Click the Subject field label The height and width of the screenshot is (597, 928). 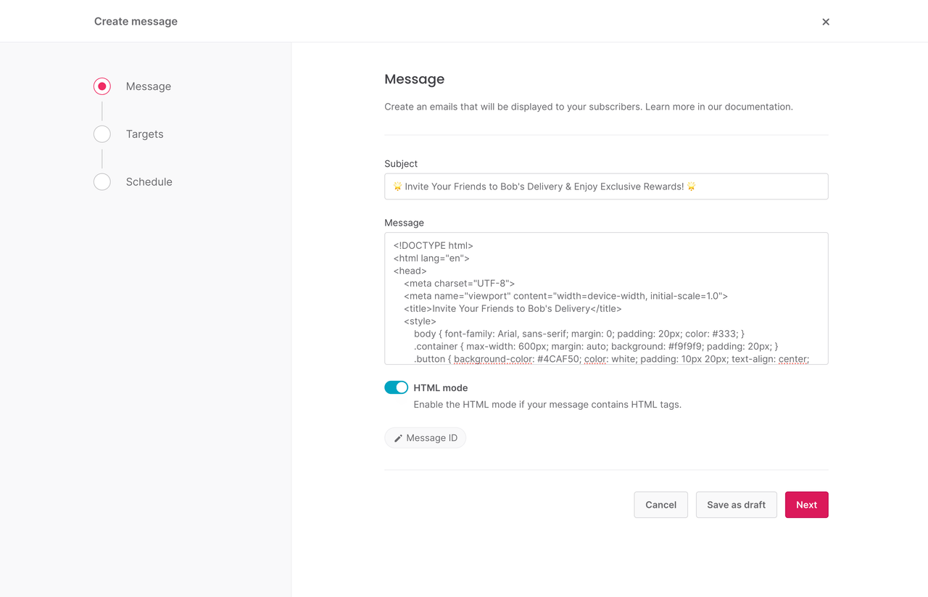(401, 164)
